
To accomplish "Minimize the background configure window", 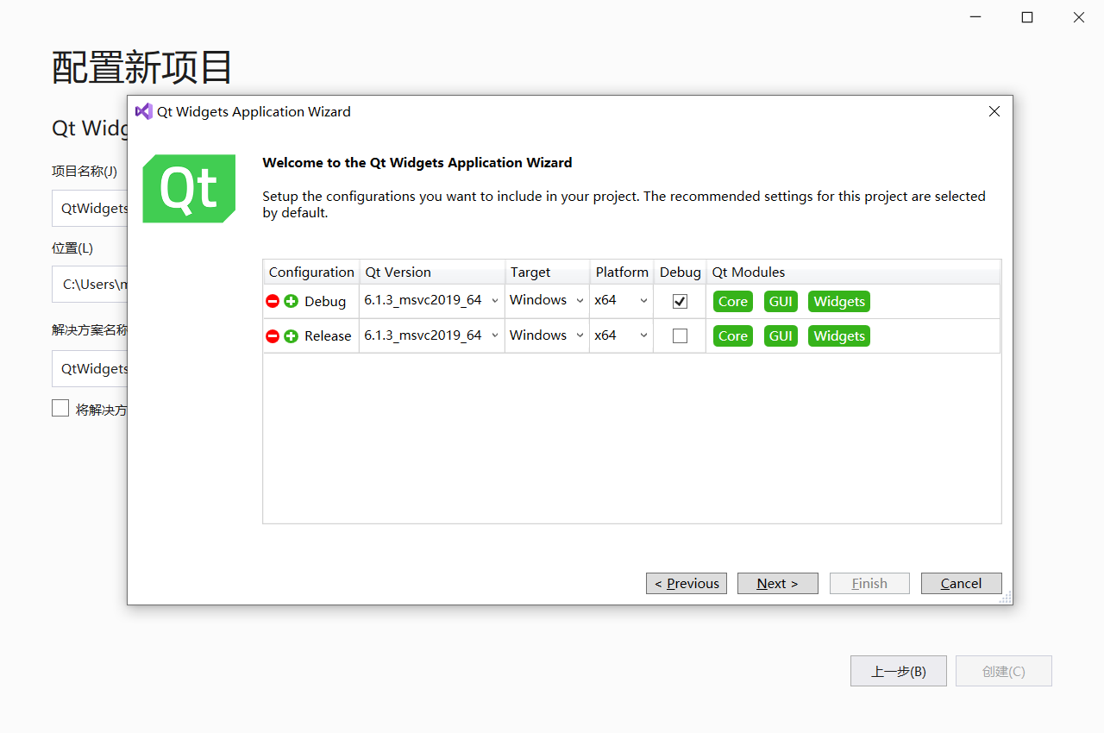I will coord(975,17).
